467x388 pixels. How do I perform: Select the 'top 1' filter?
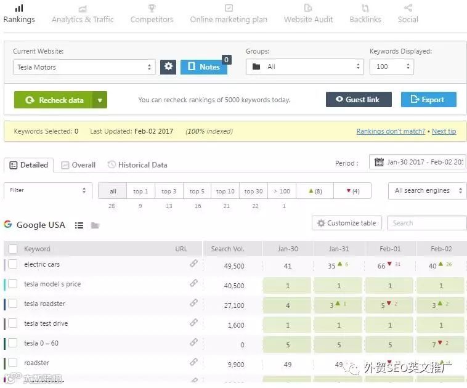tap(140, 191)
